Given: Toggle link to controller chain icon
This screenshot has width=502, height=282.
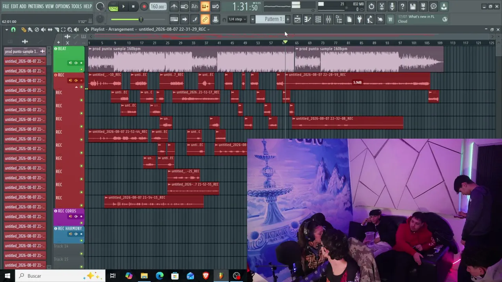Looking at the screenshot, I should coord(205,19).
